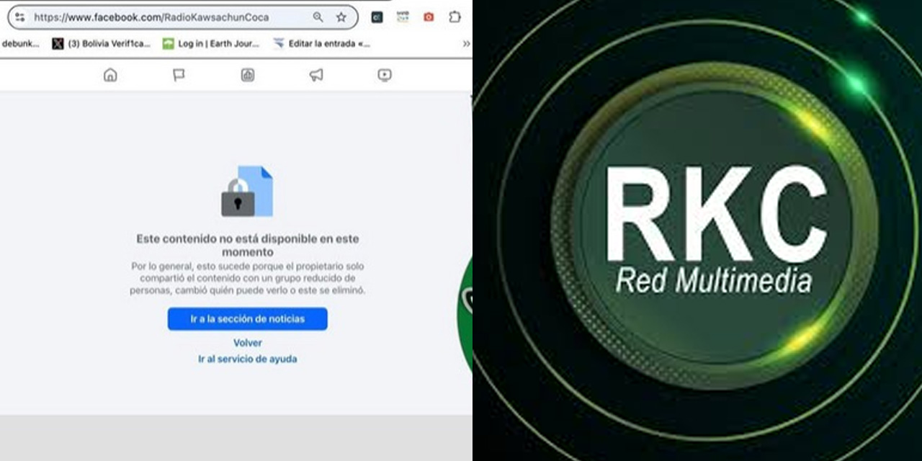Click the 'Red Multimedia' text in the logo
Screen dimensions: 922x461
pyautogui.click(x=714, y=281)
